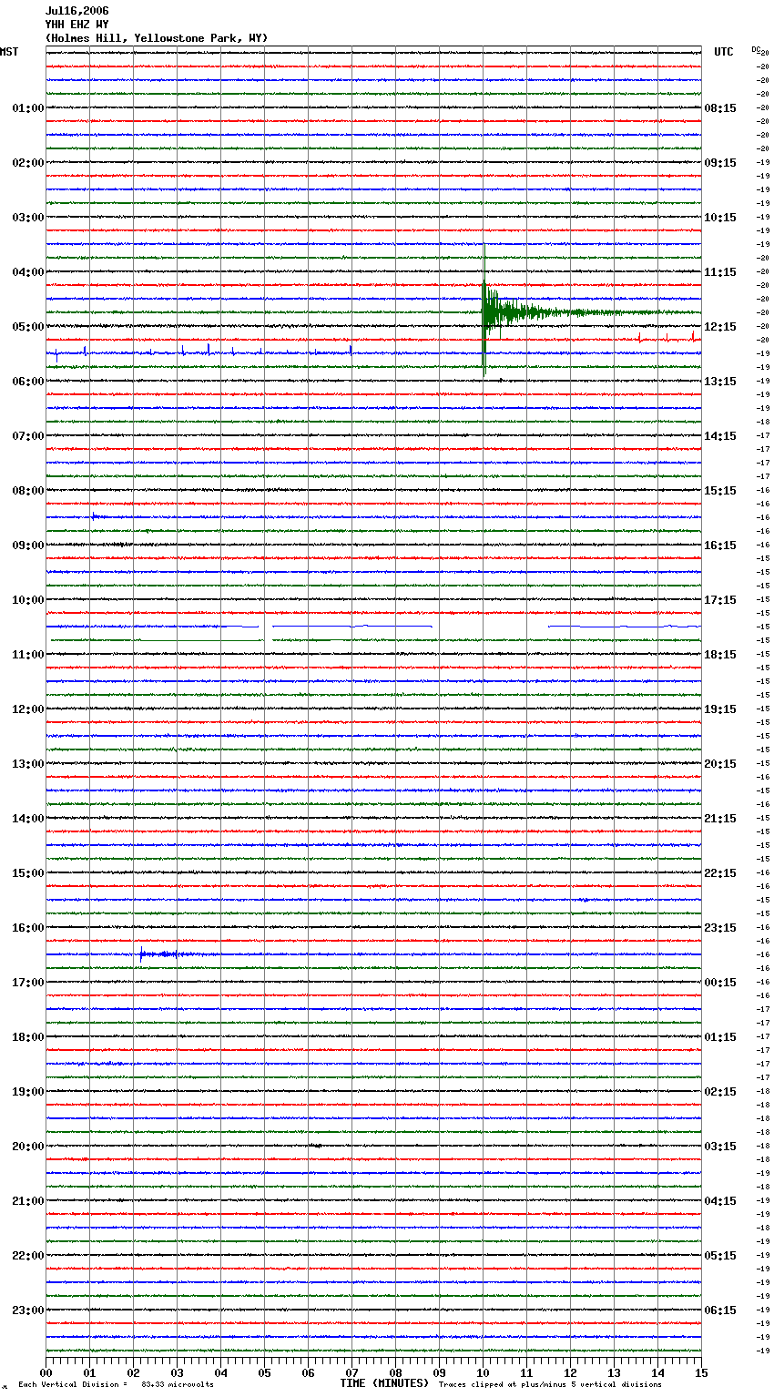Click the 12:15 UTC row label

pyautogui.click(x=720, y=327)
